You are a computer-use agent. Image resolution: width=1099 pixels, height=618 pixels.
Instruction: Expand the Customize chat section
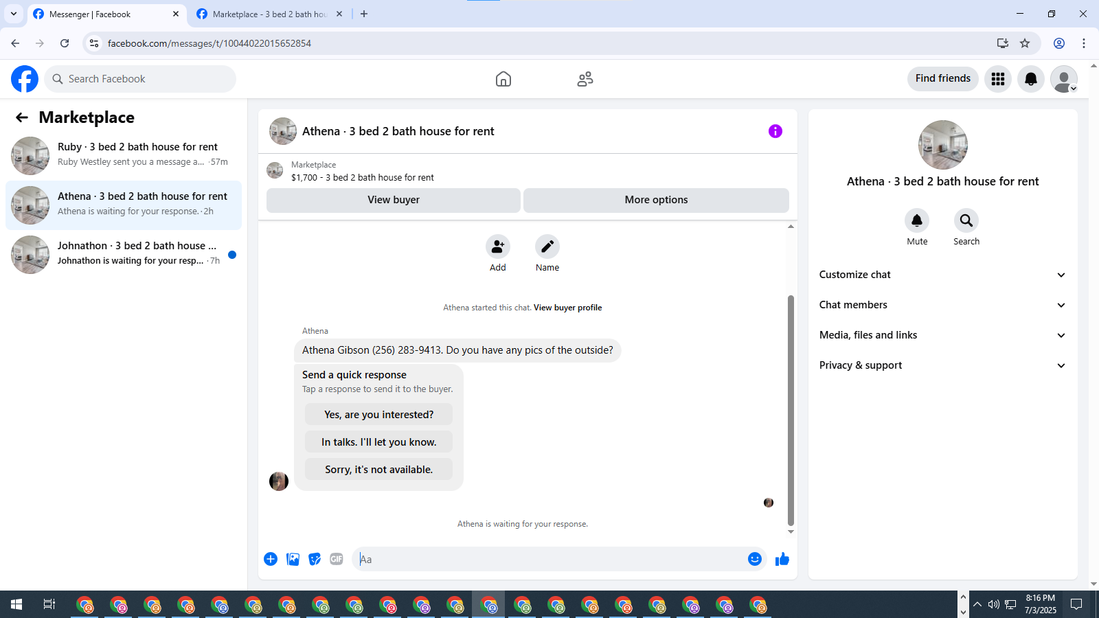[943, 275]
